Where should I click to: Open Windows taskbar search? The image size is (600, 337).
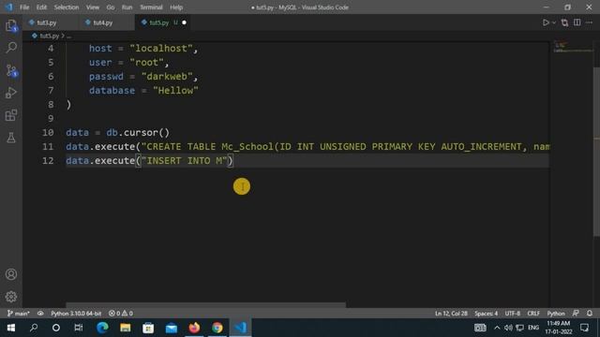click(34, 328)
